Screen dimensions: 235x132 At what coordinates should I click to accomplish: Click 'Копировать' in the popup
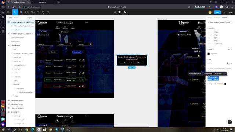(x=208, y=74)
